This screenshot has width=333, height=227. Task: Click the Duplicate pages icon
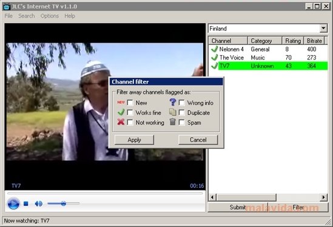pos(173,112)
